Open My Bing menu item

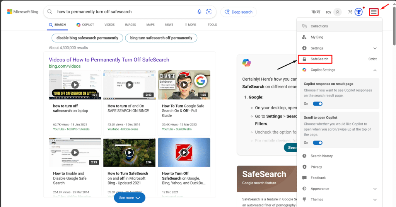click(340, 37)
